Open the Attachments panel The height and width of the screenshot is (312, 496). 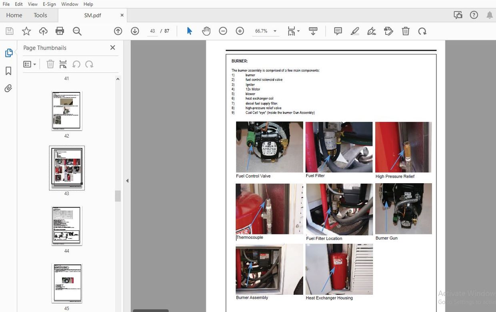point(9,88)
